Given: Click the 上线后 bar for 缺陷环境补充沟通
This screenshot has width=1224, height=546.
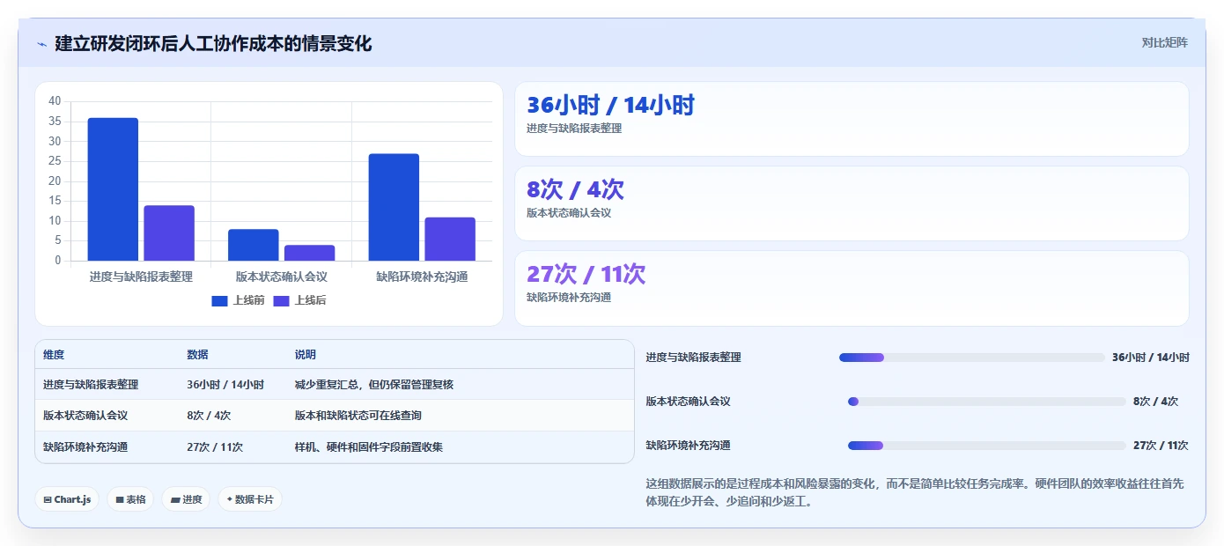Looking at the screenshot, I should tap(450, 239).
